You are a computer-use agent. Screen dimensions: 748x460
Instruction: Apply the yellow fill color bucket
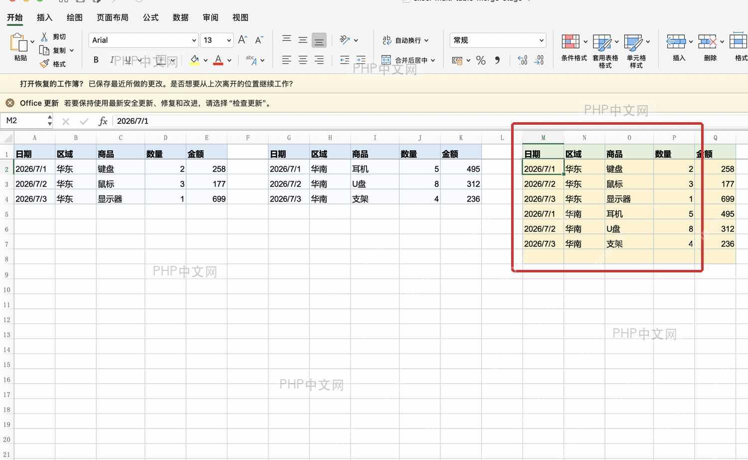pos(194,60)
